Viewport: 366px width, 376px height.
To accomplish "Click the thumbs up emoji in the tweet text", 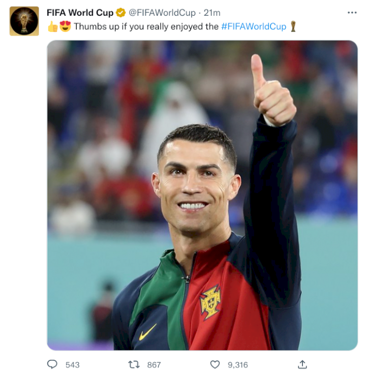I will [52, 26].
